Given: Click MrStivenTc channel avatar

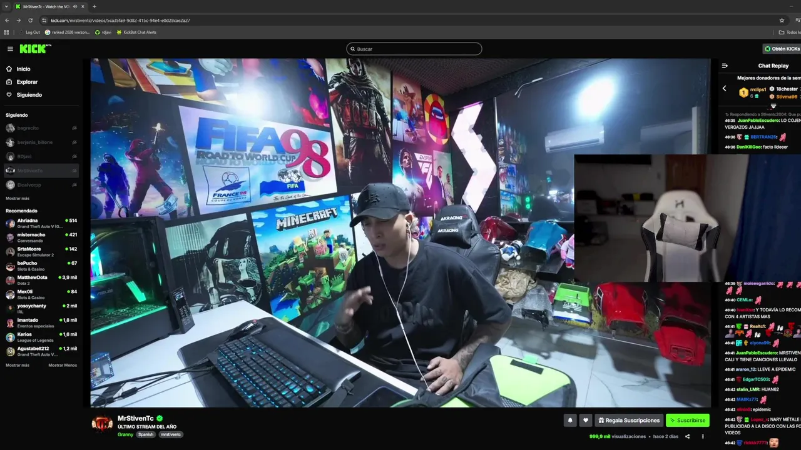Looking at the screenshot, I should click(x=102, y=424).
